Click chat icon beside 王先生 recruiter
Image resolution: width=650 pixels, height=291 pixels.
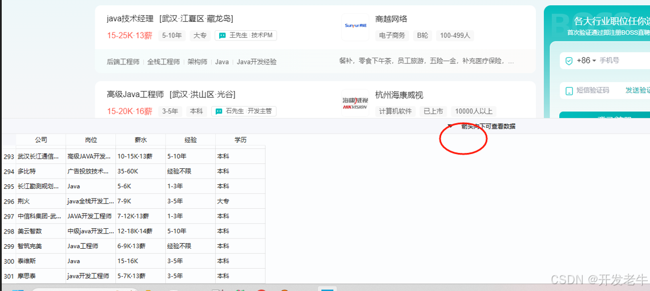click(221, 35)
